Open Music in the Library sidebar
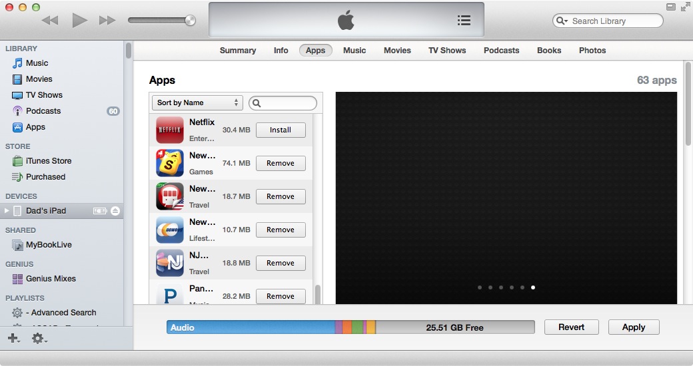 (x=37, y=63)
